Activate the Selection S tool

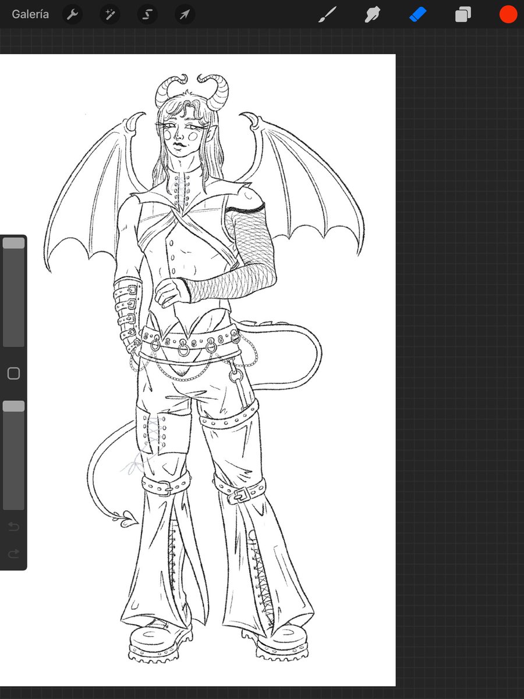[x=147, y=15]
